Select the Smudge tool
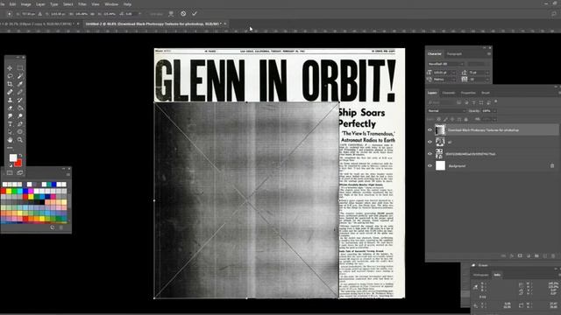 click(x=10, y=116)
